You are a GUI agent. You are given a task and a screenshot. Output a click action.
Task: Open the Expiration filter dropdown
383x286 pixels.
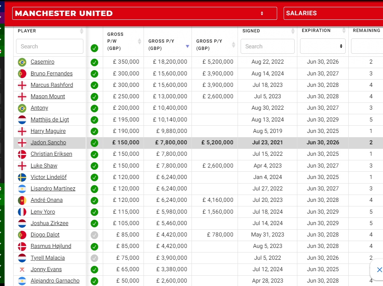(x=323, y=46)
